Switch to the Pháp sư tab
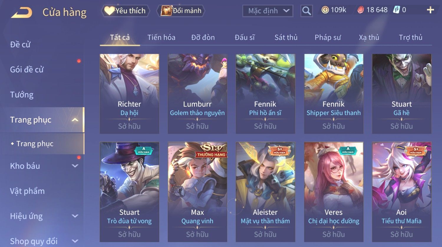The height and width of the screenshot is (247, 442). click(x=328, y=38)
